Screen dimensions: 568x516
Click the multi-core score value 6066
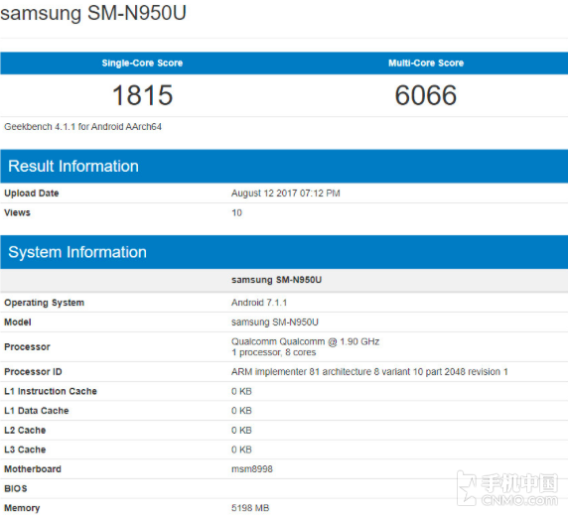pyautogui.click(x=426, y=95)
